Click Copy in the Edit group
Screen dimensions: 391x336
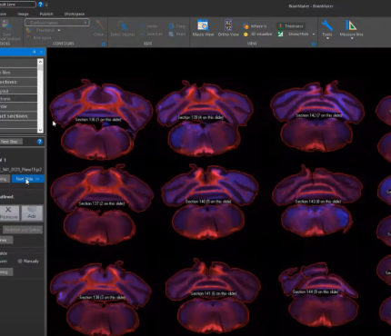[177, 26]
